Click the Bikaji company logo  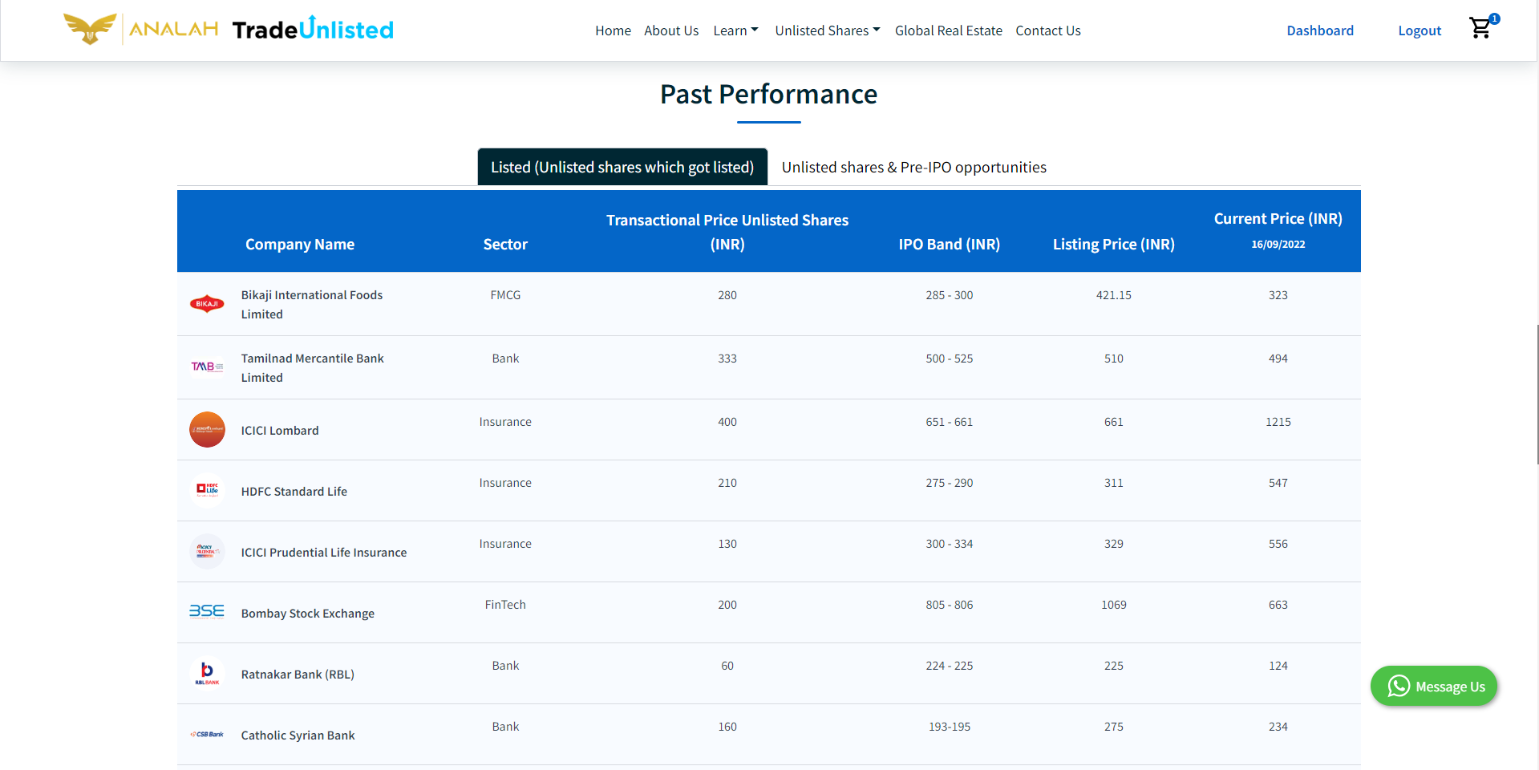207,304
